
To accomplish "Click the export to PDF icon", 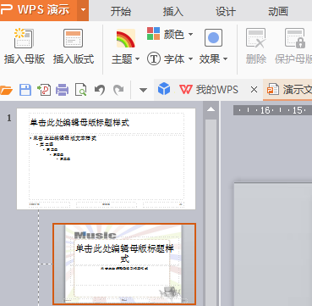I will 44,90.
